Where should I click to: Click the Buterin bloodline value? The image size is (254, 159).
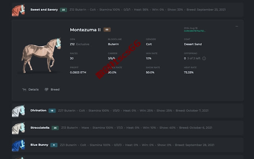(114, 44)
